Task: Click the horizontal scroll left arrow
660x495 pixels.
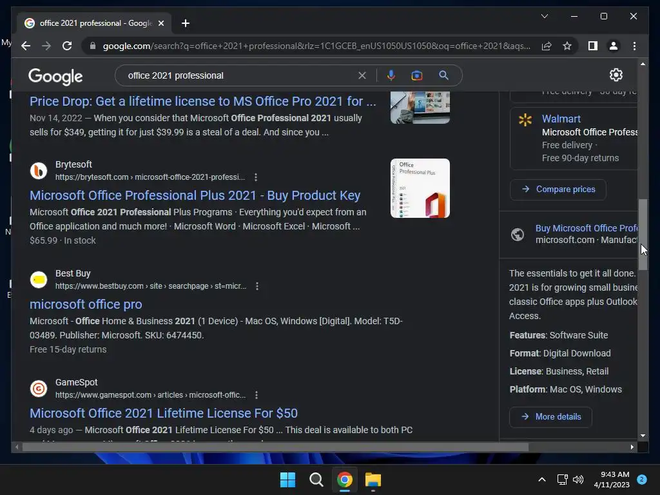Action: coord(16,447)
